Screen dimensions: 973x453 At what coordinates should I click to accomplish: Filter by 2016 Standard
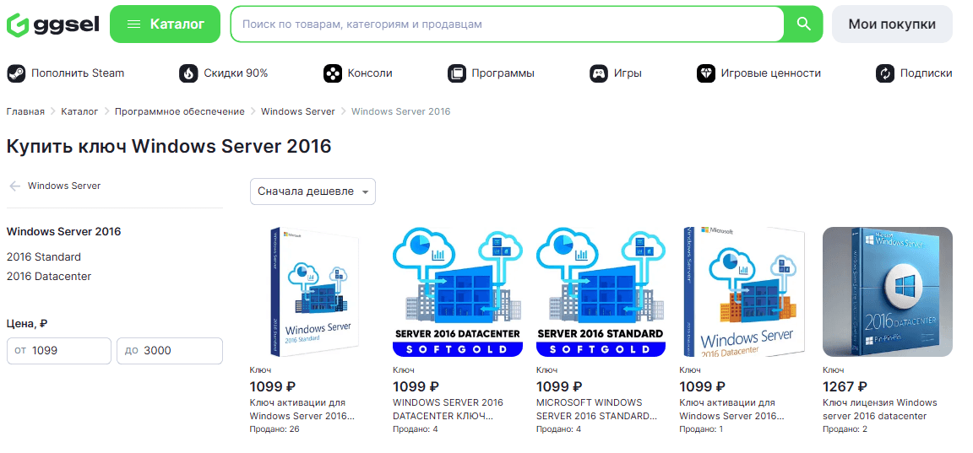point(43,257)
